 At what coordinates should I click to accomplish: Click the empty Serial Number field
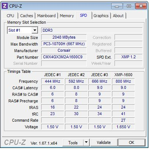coord(64,63)
